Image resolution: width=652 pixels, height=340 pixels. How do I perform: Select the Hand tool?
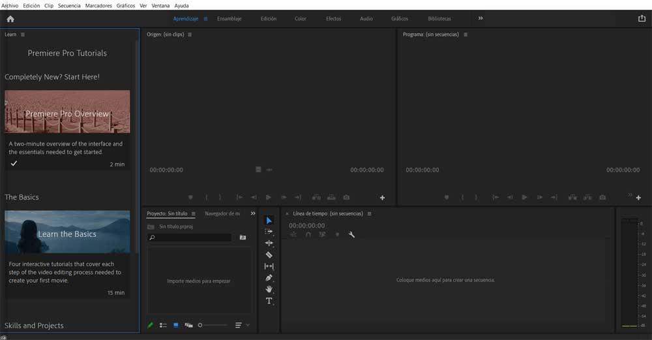(x=269, y=289)
